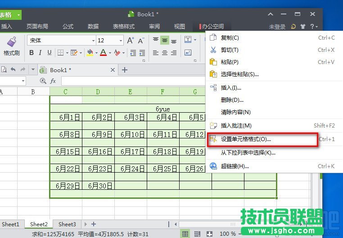
Task: Undo the last action
Action: pyautogui.click(x=13, y=70)
